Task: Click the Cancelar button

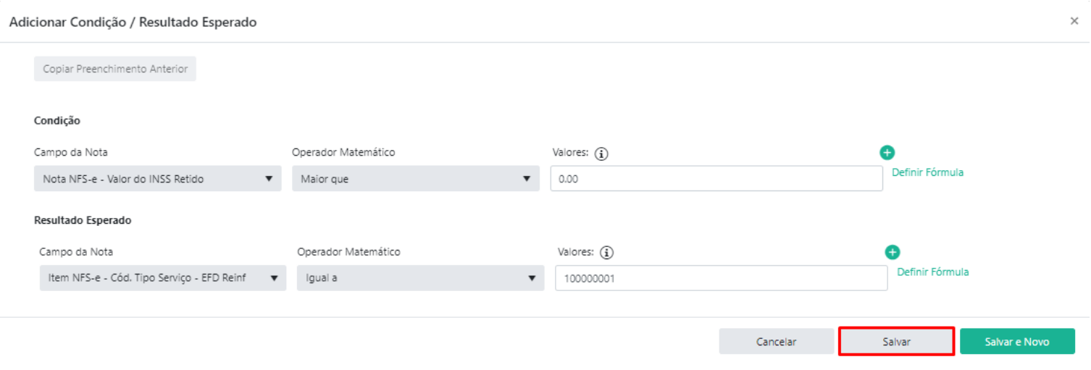Action: (x=777, y=342)
